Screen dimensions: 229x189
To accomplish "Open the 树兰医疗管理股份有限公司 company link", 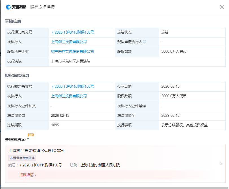I will click(x=72, y=52).
